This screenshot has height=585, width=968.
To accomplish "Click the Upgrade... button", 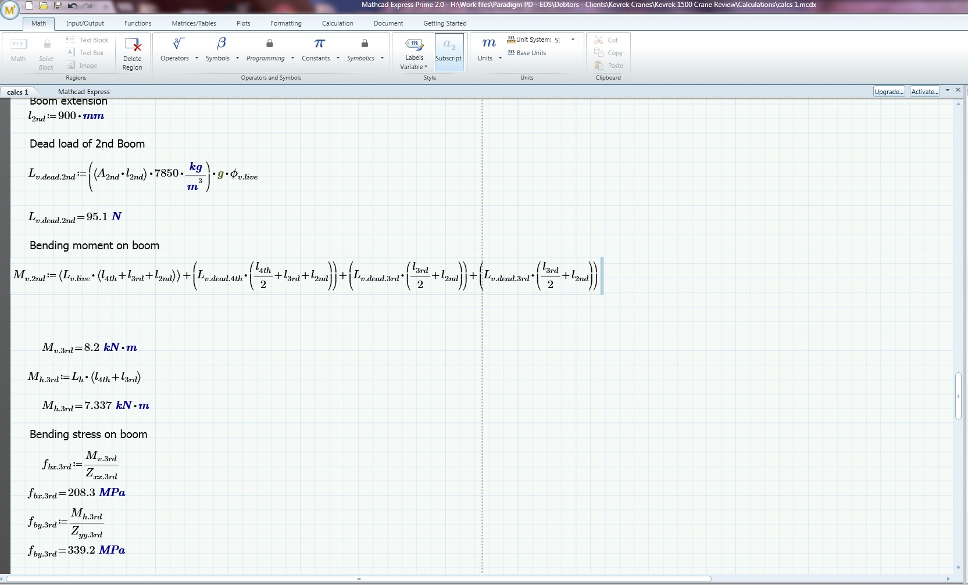I will pos(889,92).
